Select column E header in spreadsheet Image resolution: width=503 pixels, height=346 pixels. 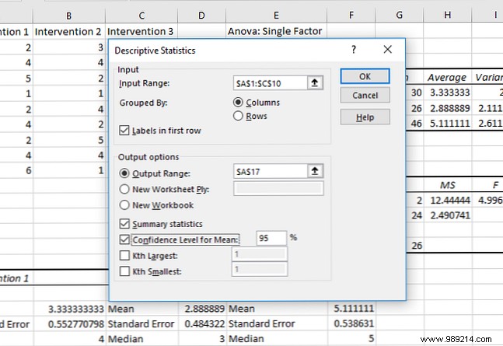tap(276, 16)
